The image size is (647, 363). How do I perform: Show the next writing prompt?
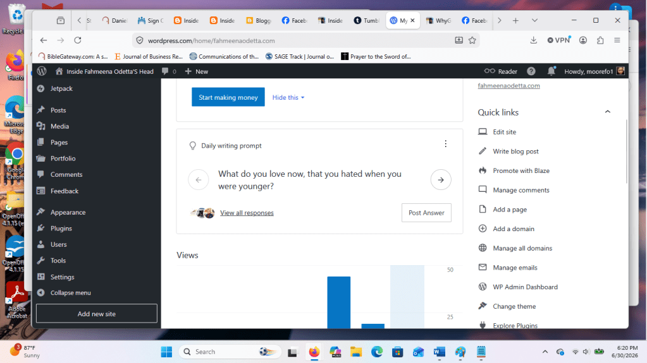[x=441, y=180]
